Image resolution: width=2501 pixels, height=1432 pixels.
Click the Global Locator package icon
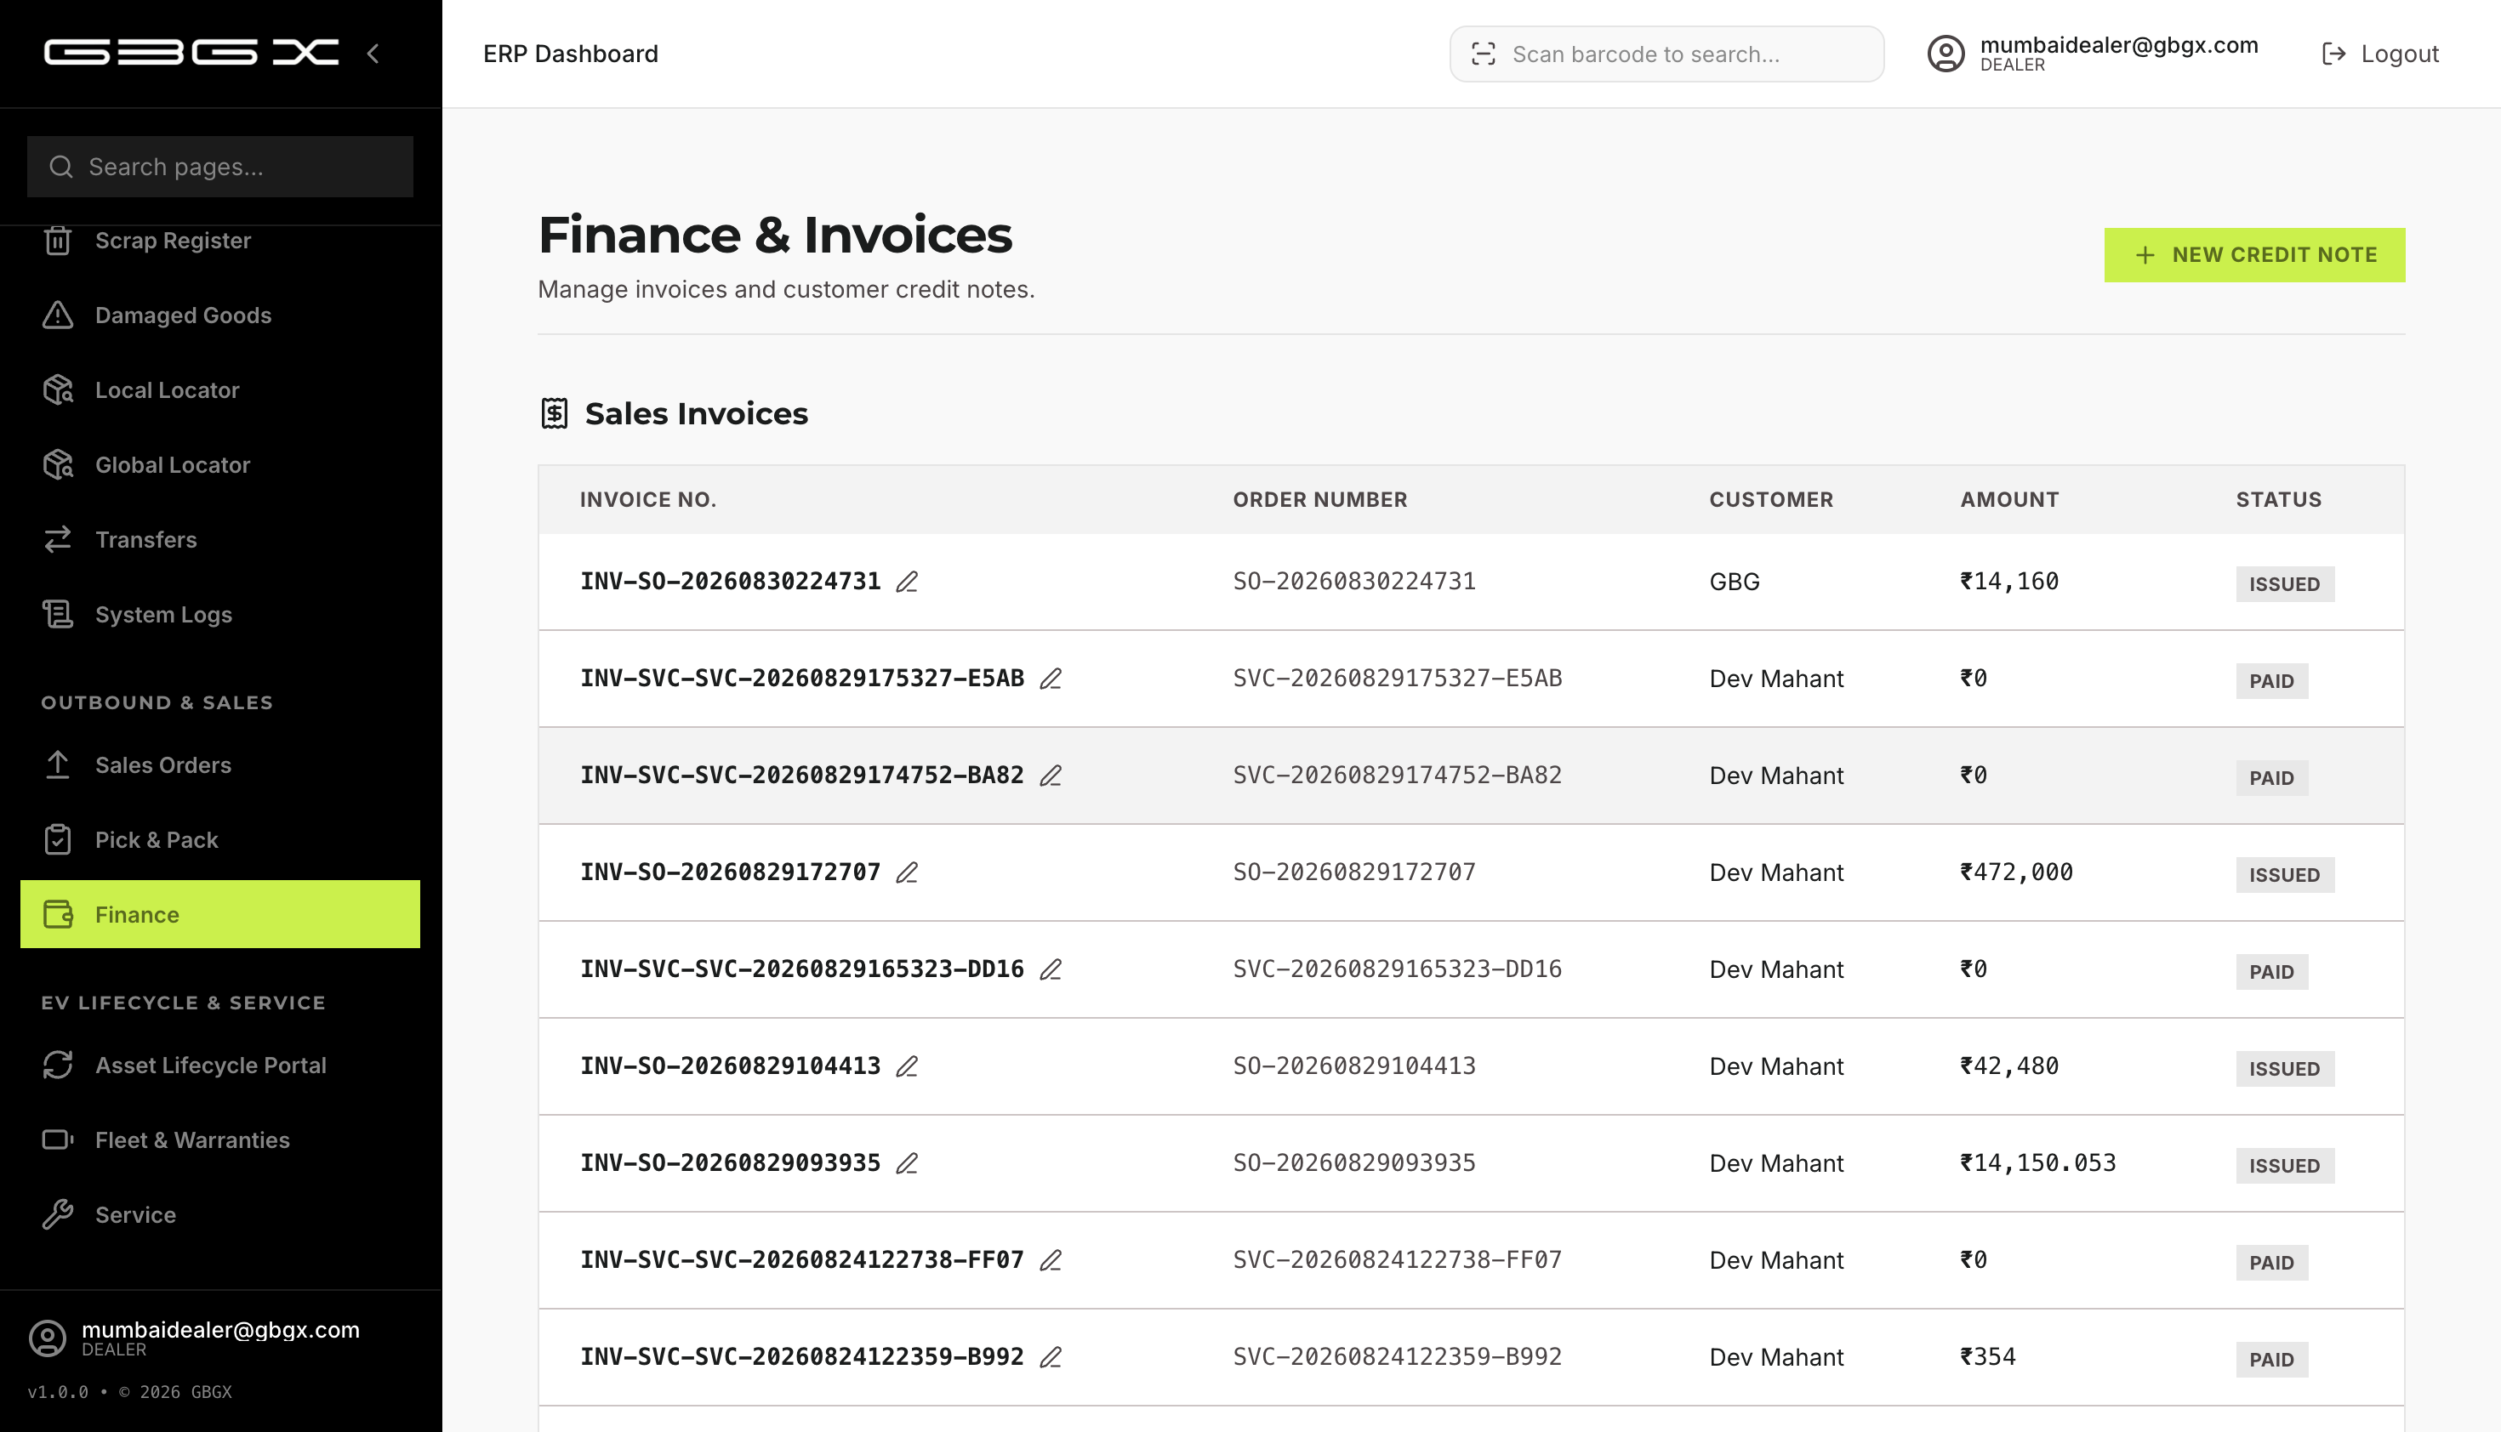(58, 464)
